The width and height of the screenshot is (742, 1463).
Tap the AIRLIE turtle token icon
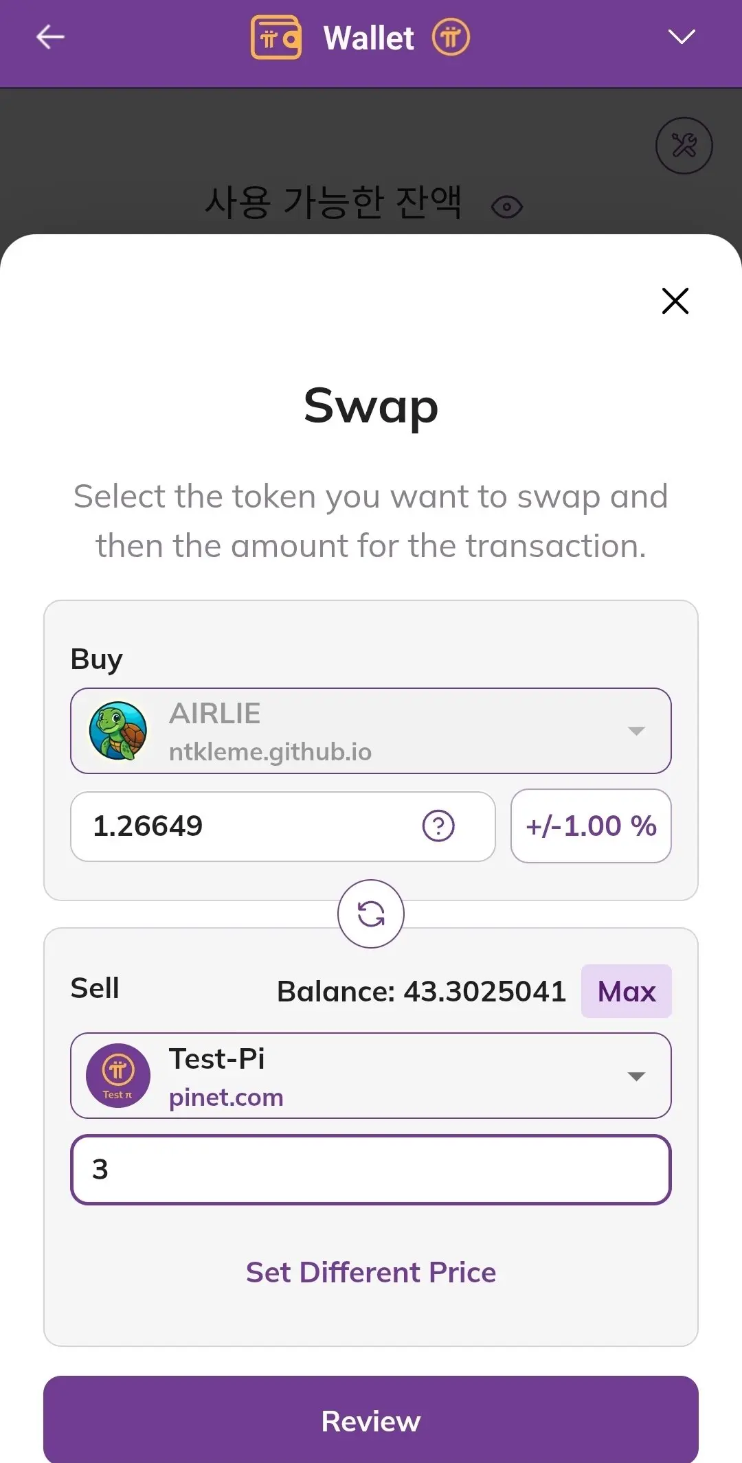point(118,731)
